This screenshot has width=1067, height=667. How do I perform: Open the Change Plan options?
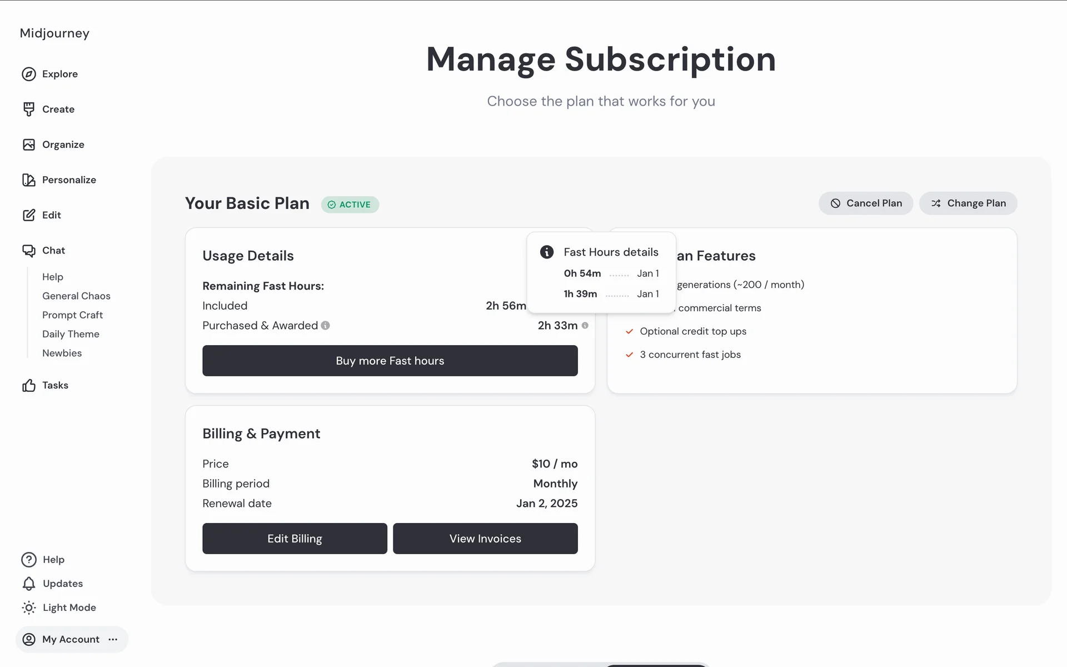[968, 203]
